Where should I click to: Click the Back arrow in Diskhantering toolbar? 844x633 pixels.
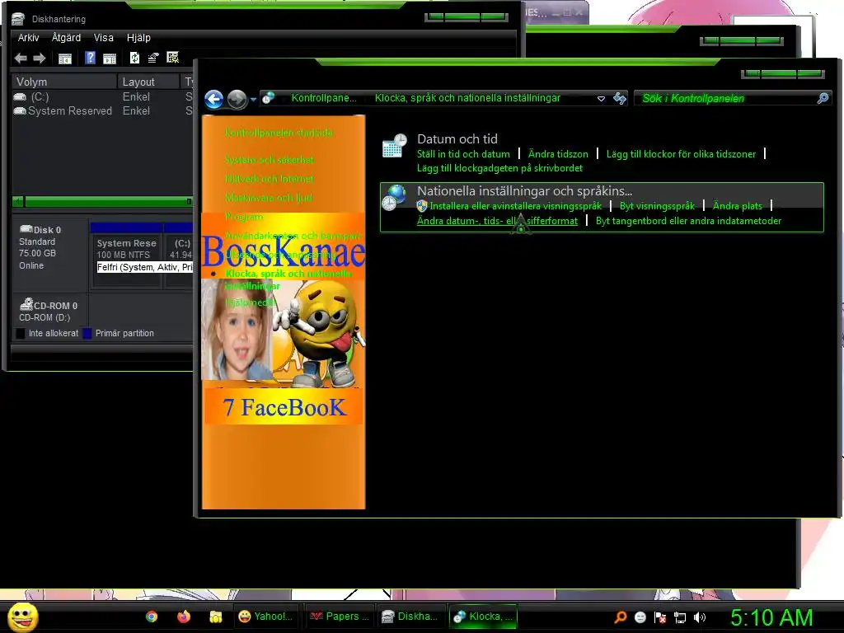21,59
